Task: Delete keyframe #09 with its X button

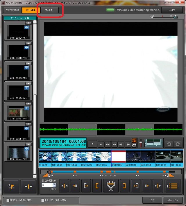Action: [x=28, y=43]
